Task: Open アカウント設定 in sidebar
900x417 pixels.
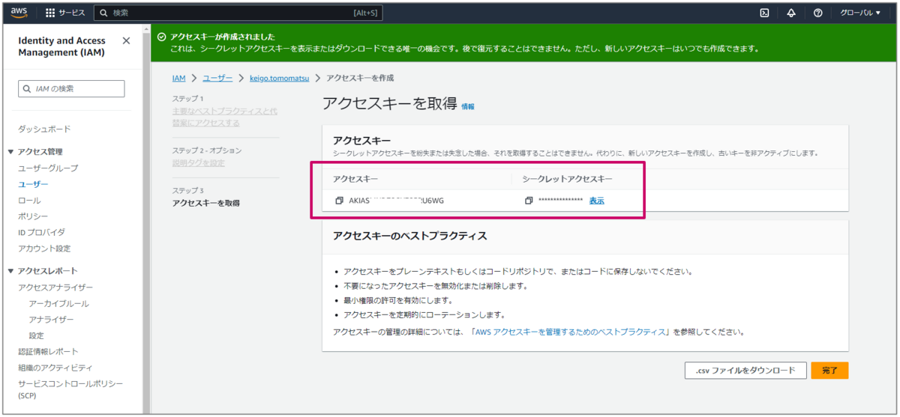Action: 44,249
